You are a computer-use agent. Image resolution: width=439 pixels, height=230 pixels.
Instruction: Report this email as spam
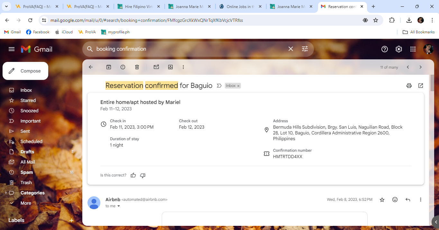[x=123, y=67]
